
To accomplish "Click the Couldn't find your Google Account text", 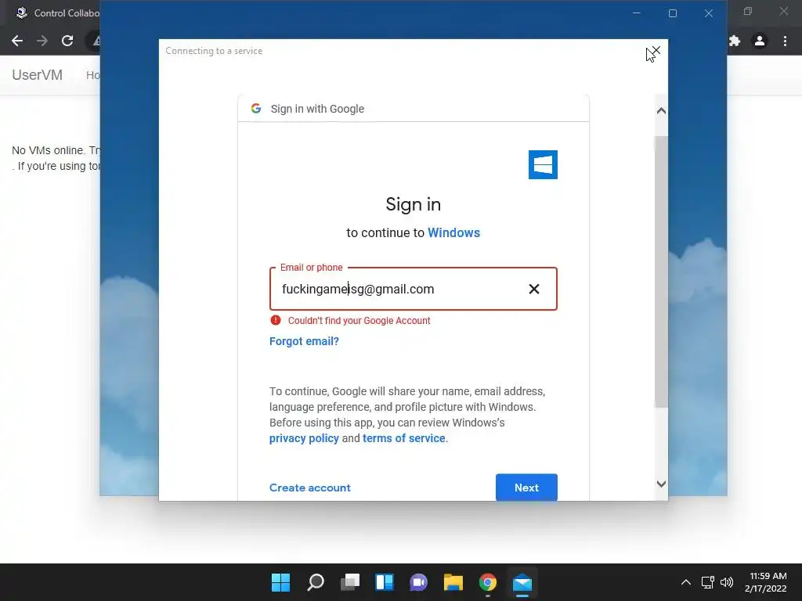I will click(359, 320).
